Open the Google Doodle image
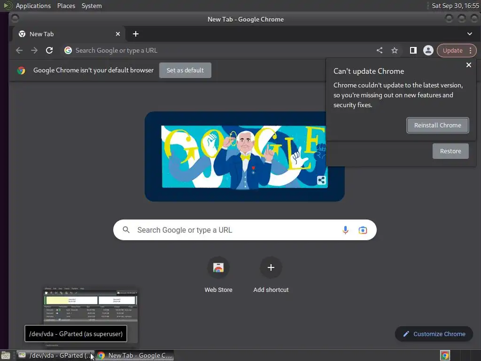The width and height of the screenshot is (481, 361). (244, 157)
